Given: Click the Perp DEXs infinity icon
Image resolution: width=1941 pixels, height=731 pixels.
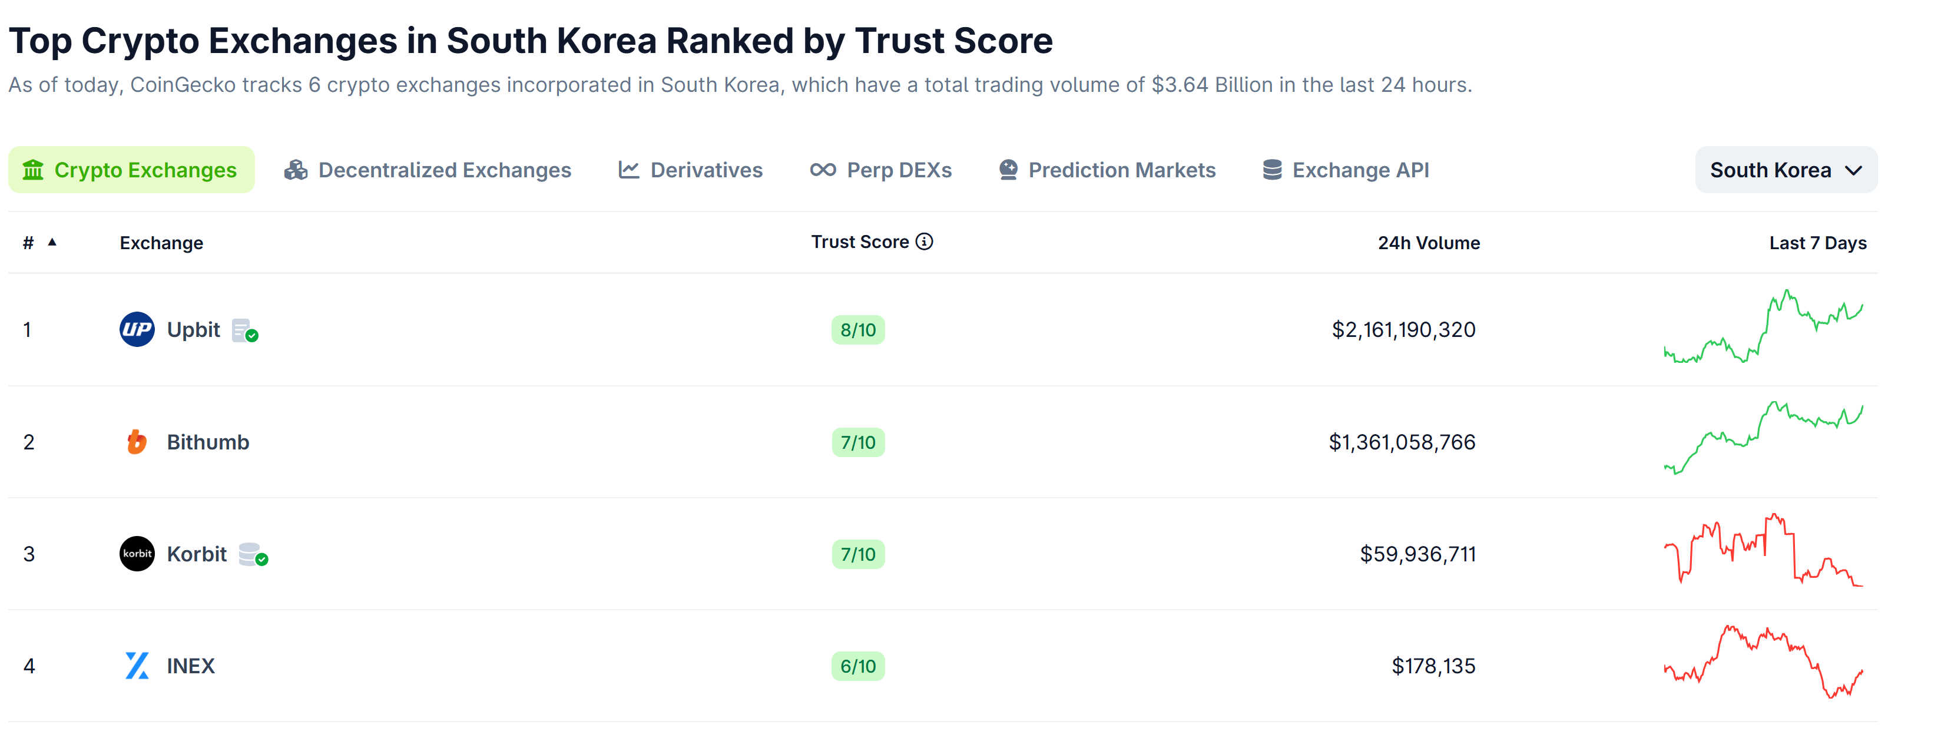Looking at the screenshot, I should 823,170.
